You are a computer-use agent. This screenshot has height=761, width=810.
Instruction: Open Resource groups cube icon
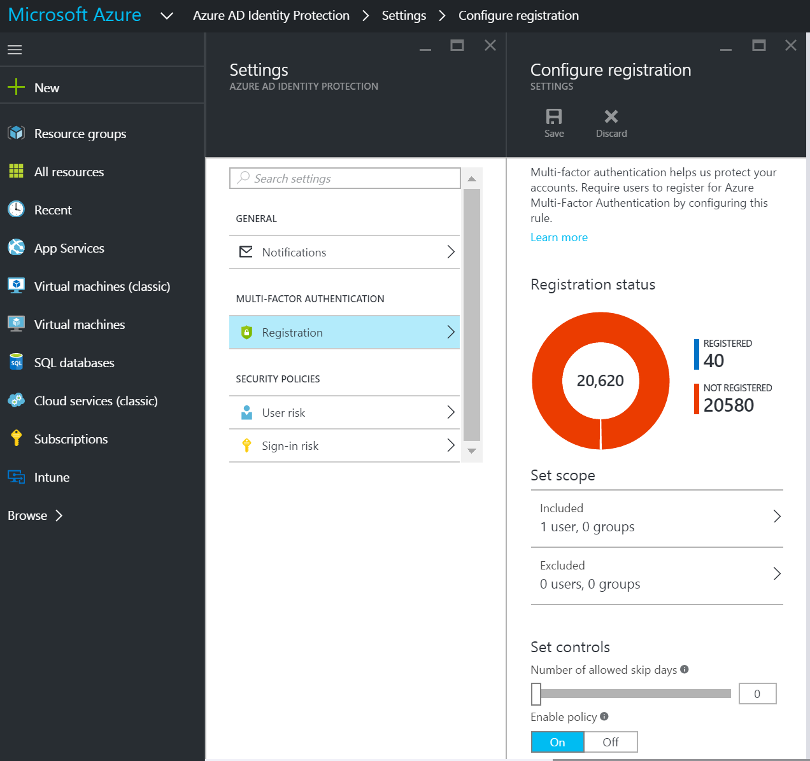[x=16, y=133]
